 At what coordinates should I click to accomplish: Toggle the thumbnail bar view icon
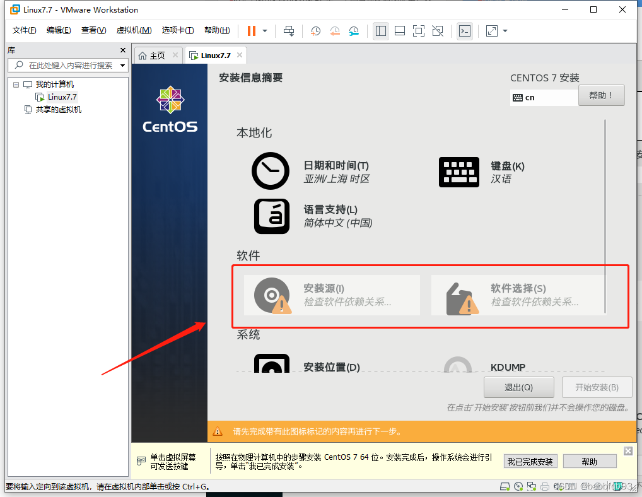click(400, 31)
